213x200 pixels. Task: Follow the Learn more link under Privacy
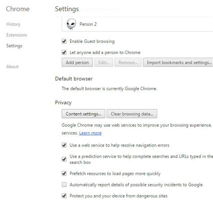point(90,133)
